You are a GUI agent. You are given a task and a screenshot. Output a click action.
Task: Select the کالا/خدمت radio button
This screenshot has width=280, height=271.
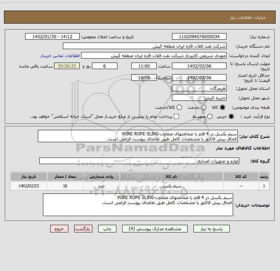[x=179, y=107]
